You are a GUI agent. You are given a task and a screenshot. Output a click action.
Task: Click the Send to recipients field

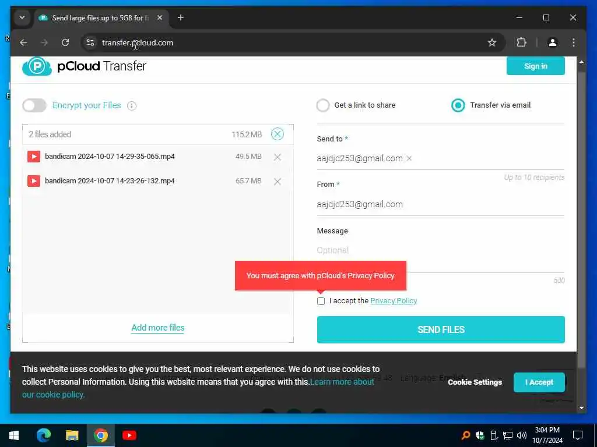(x=441, y=158)
